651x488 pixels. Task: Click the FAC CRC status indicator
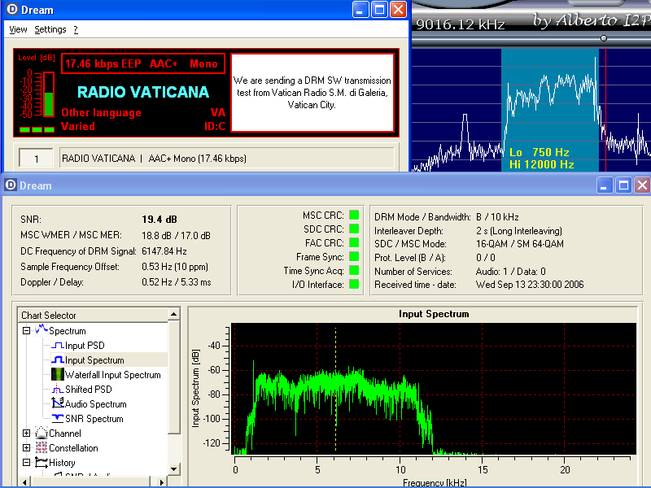pyautogui.click(x=354, y=242)
